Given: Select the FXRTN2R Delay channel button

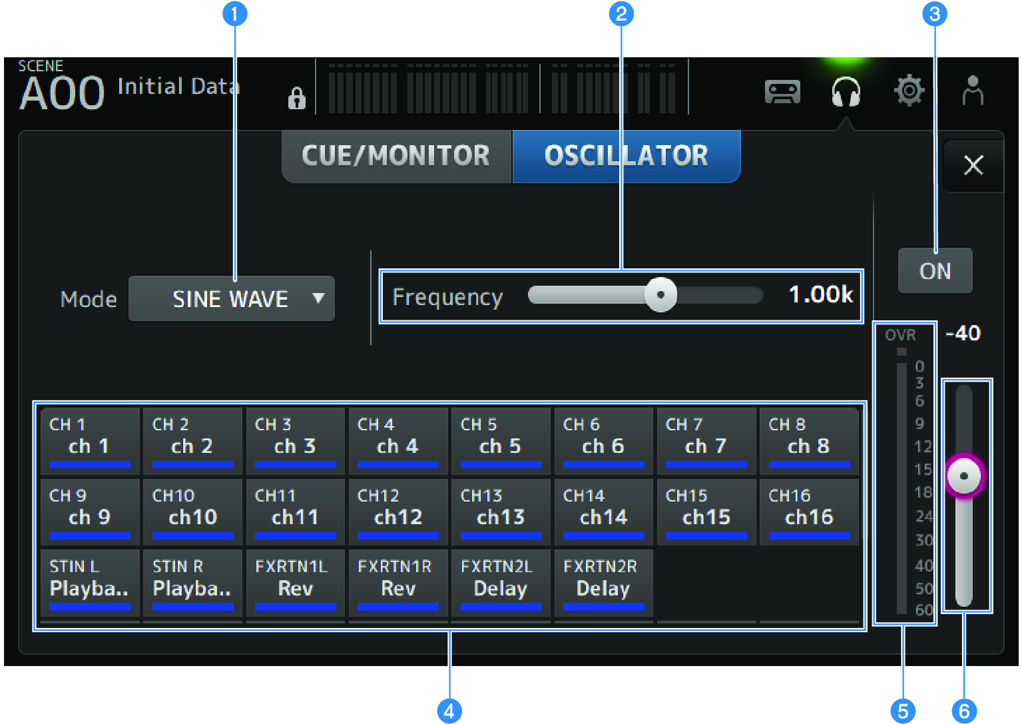Looking at the screenshot, I should 603,582.
